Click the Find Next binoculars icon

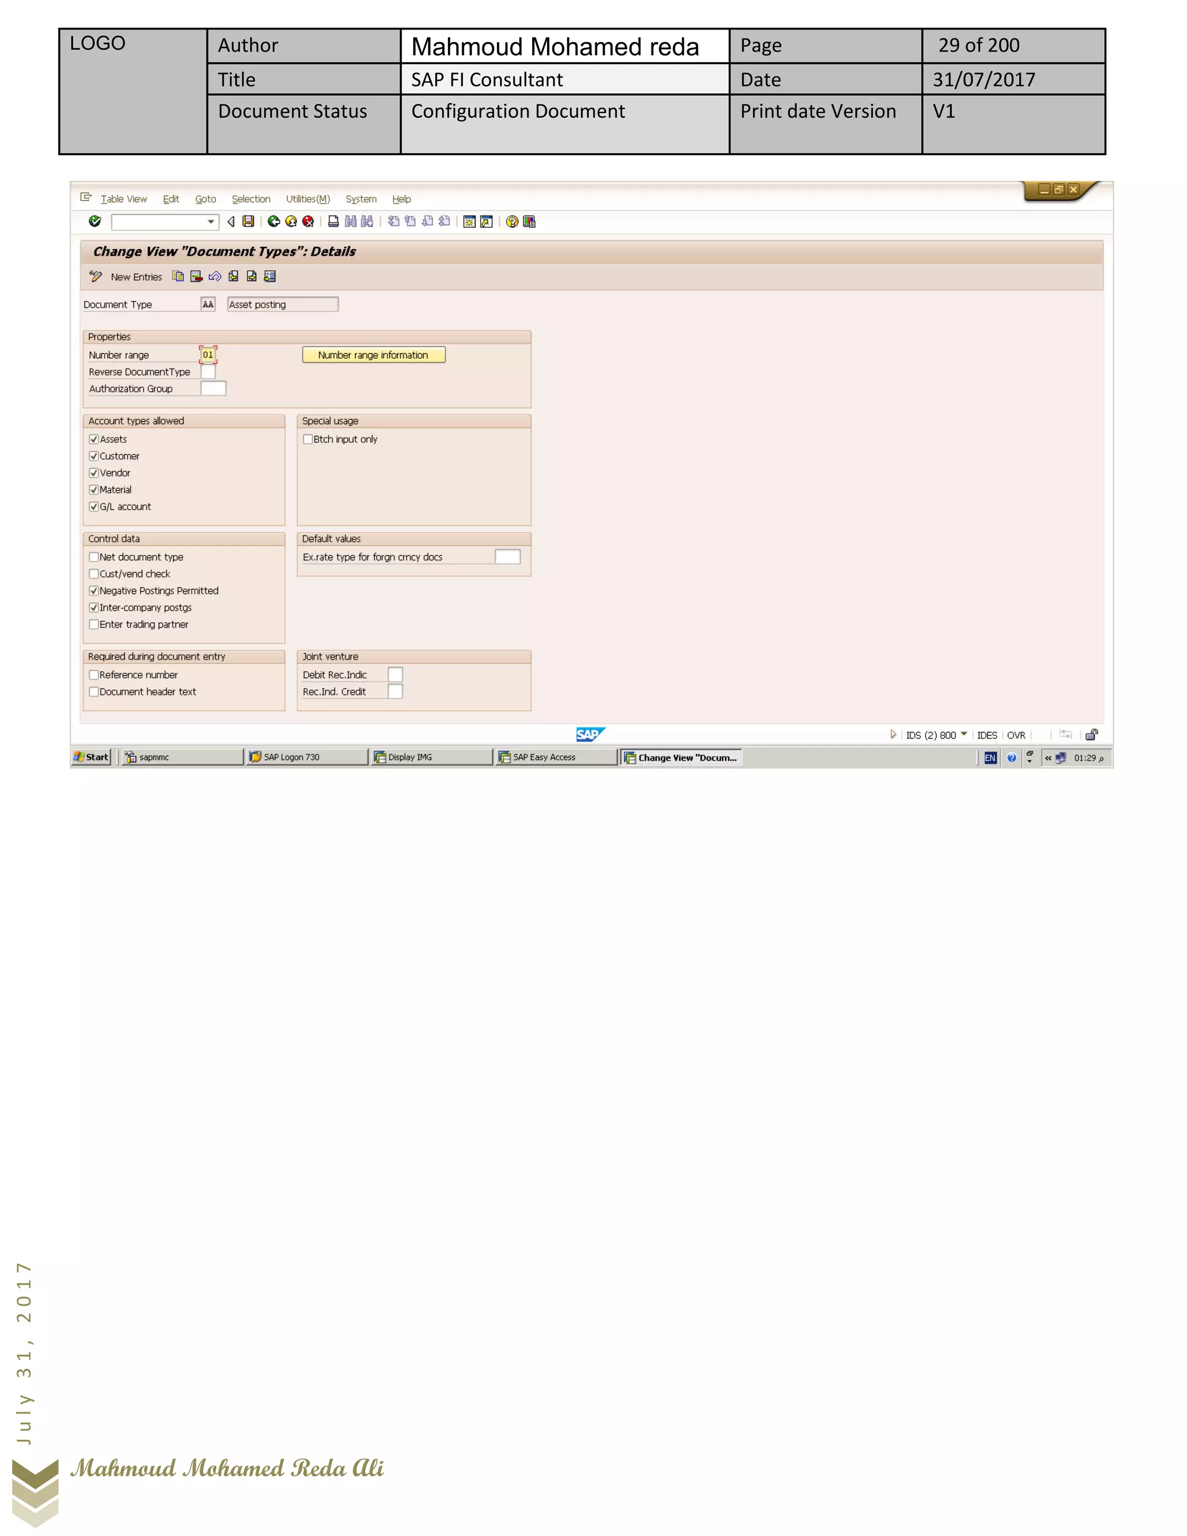[367, 221]
